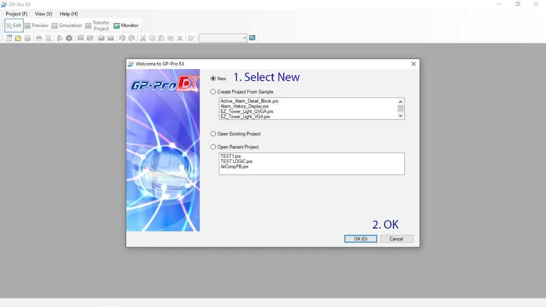Viewport: 546px width, 307px height.
Task: Click the Save floppy disk icon
Action: [x=28, y=38]
